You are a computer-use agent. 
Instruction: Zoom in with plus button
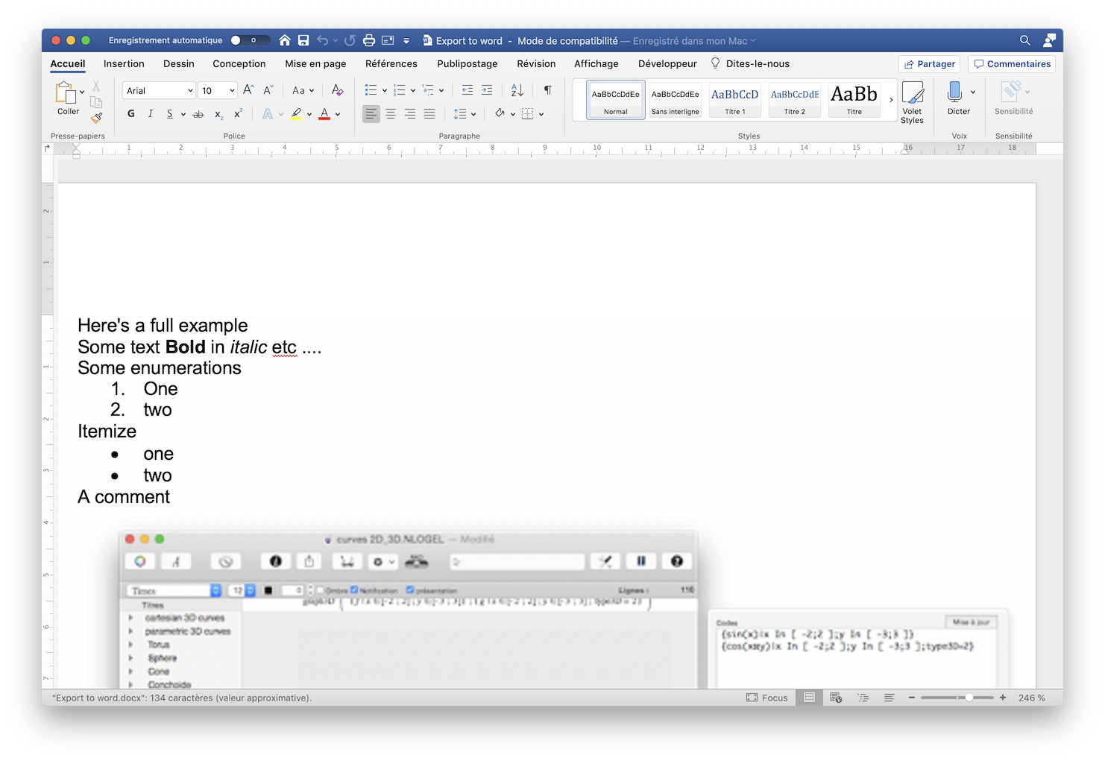pyautogui.click(x=1003, y=698)
